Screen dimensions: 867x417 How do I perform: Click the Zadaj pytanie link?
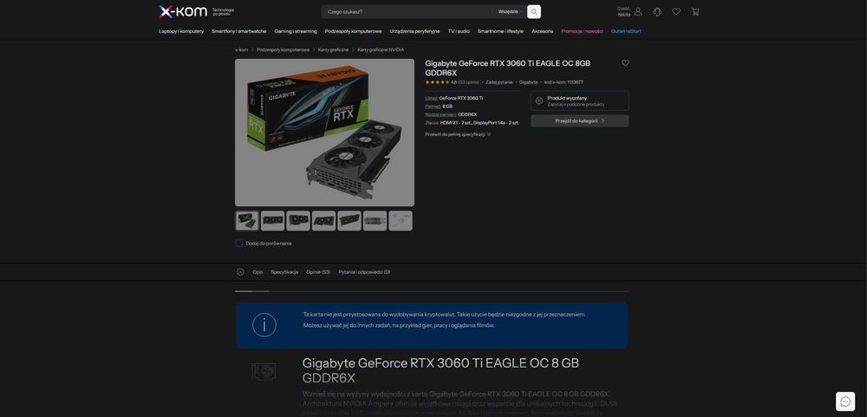499,81
